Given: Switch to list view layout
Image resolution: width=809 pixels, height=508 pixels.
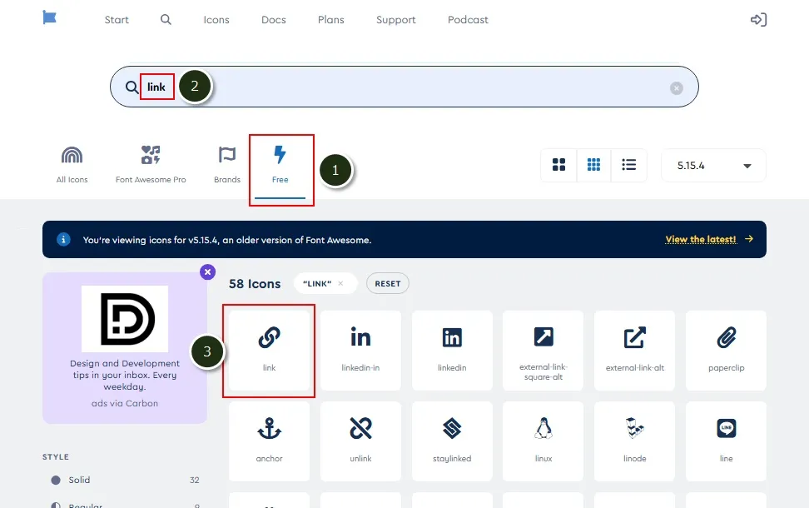Looking at the screenshot, I should coord(629,165).
